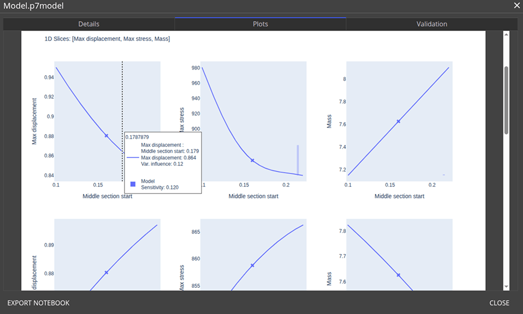Click the cross marker in the Max stress plot spanning 855–865
523x314 pixels.
(252, 265)
